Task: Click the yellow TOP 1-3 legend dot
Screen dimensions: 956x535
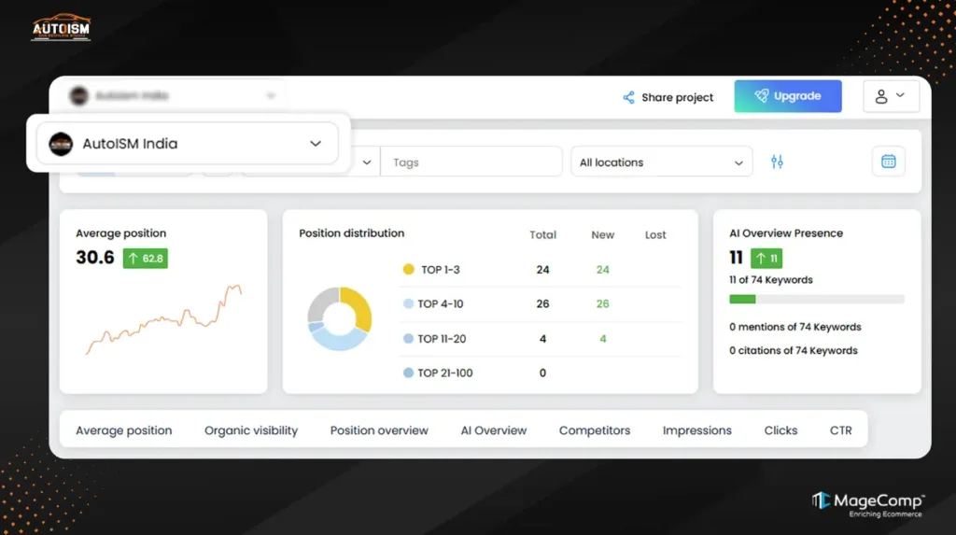Action: click(408, 270)
